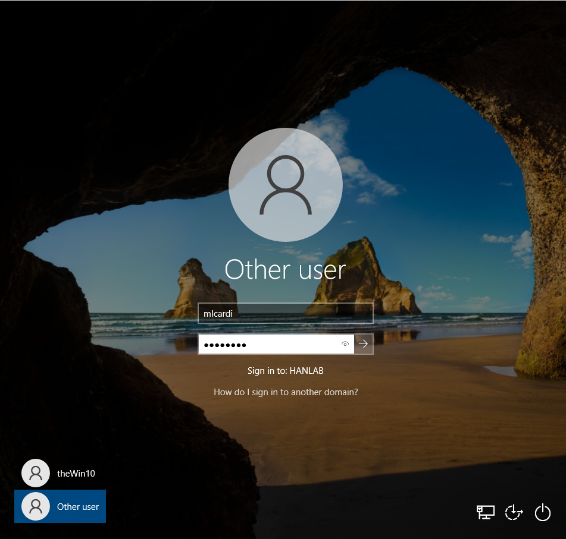566x539 pixels.
Task: Select the highlighted Other user tile
Action: (60, 506)
